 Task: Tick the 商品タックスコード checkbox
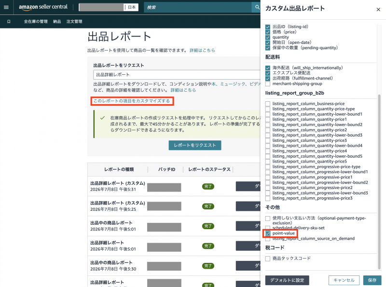[x=268, y=259]
